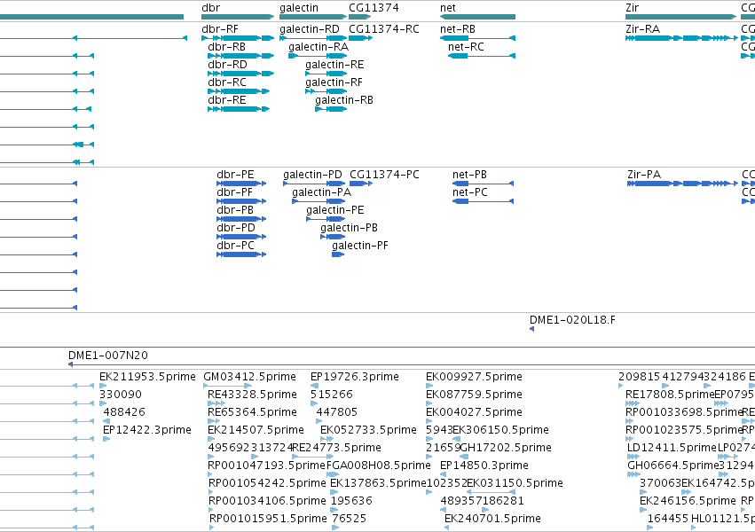
Task: Select EST EK052733.5prime
Action: click(369, 430)
